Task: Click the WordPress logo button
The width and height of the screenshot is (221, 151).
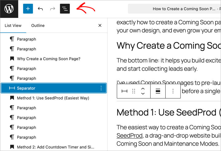Action: pyautogui.click(x=9, y=9)
